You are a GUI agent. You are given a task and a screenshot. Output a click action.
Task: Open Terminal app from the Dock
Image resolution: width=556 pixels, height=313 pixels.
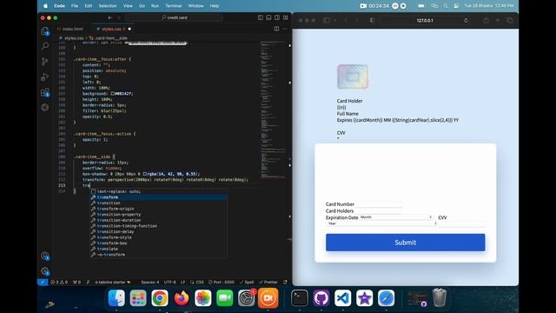[299, 298]
